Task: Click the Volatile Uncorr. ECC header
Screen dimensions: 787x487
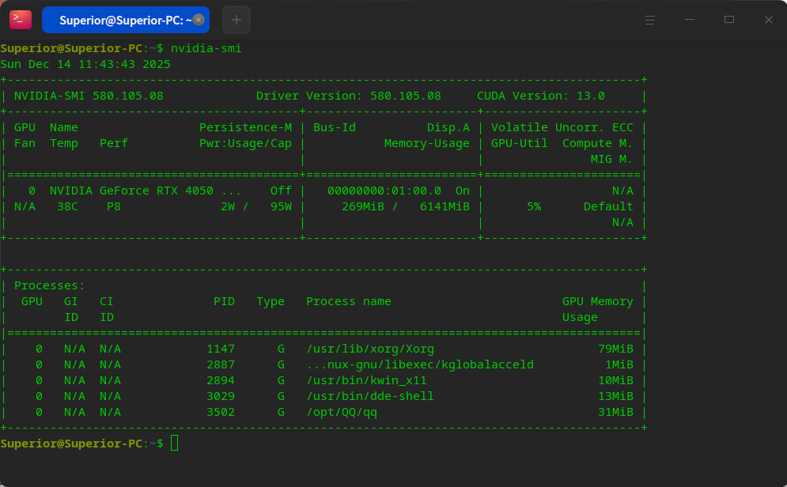Action: pyautogui.click(x=562, y=127)
